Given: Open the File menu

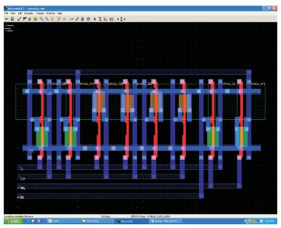Looking at the screenshot, I should tap(6, 13).
